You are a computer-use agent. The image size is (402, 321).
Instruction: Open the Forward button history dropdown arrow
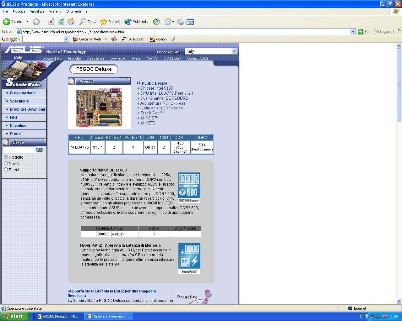[x=43, y=22]
